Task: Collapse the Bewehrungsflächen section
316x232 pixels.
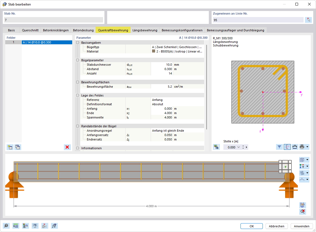Action: (x=78, y=82)
